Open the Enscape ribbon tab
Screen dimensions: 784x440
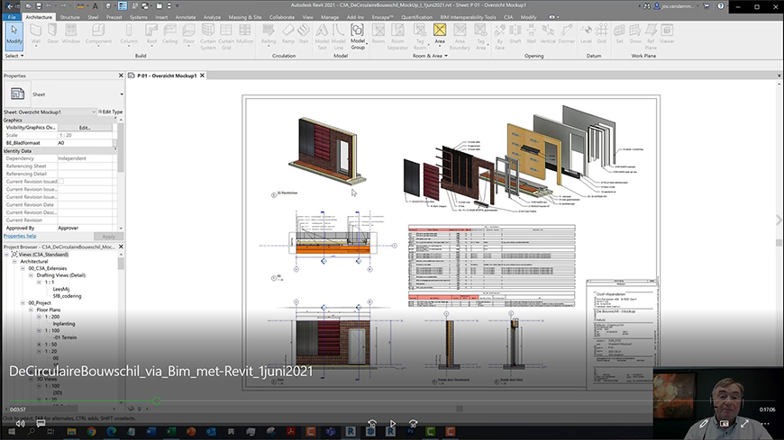[x=382, y=17]
